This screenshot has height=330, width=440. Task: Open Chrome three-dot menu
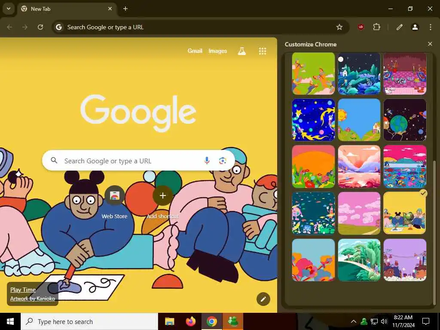point(431,27)
